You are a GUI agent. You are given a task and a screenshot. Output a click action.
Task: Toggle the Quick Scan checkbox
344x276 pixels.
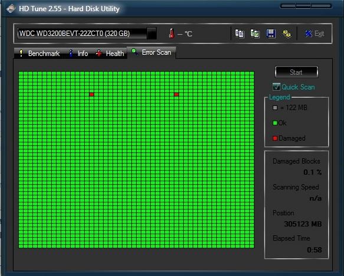pyautogui.click(x=276, y=87)
